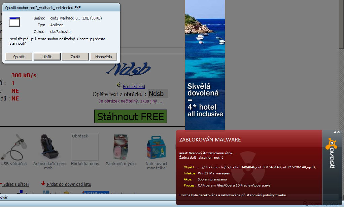
Task: Click the dl.s7.uloz.to source text
Action: tap(60, 32)
